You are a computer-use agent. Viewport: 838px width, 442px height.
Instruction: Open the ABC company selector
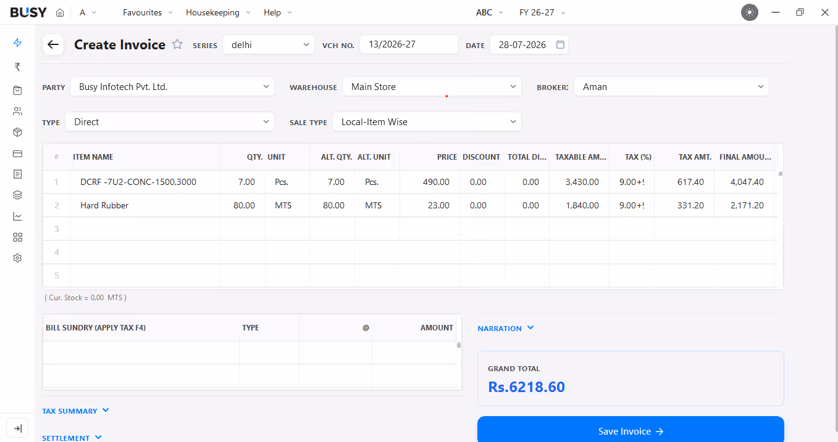[490, 12]
